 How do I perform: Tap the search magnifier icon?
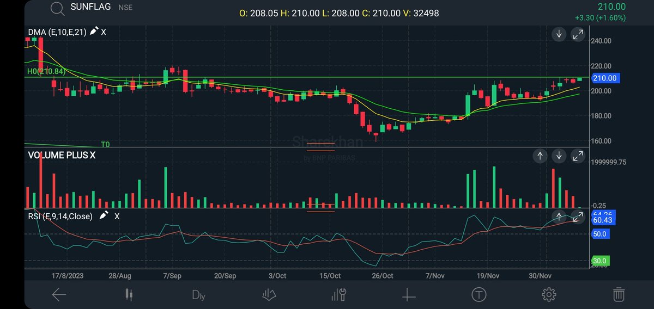[57, 8]
